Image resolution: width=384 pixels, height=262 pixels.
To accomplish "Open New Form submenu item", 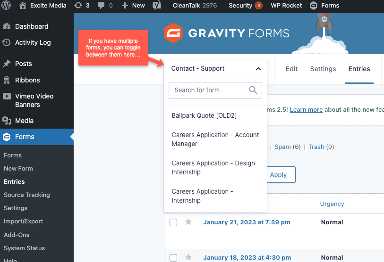I will click(x=18, y=168).
